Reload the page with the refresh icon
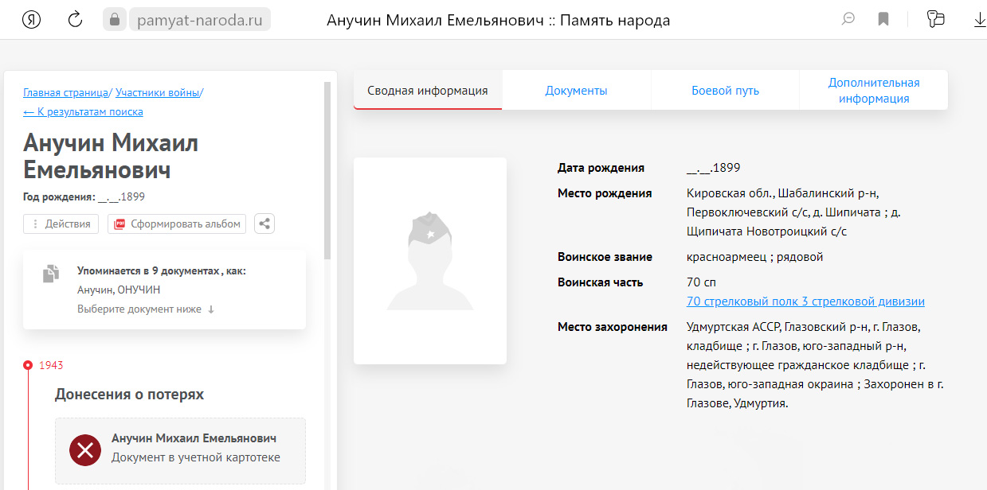 click(75, 20)
